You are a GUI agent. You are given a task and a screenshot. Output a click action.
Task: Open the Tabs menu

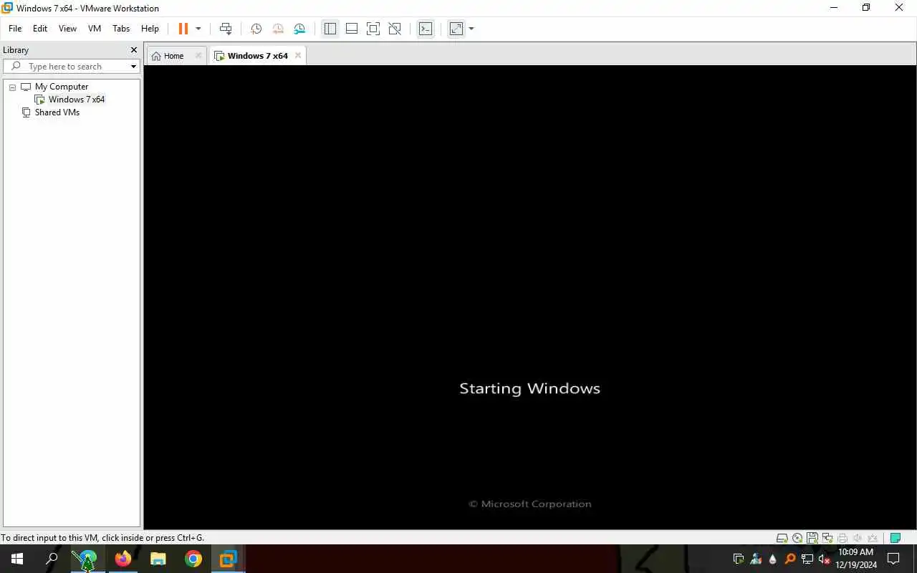click(121, 29)
